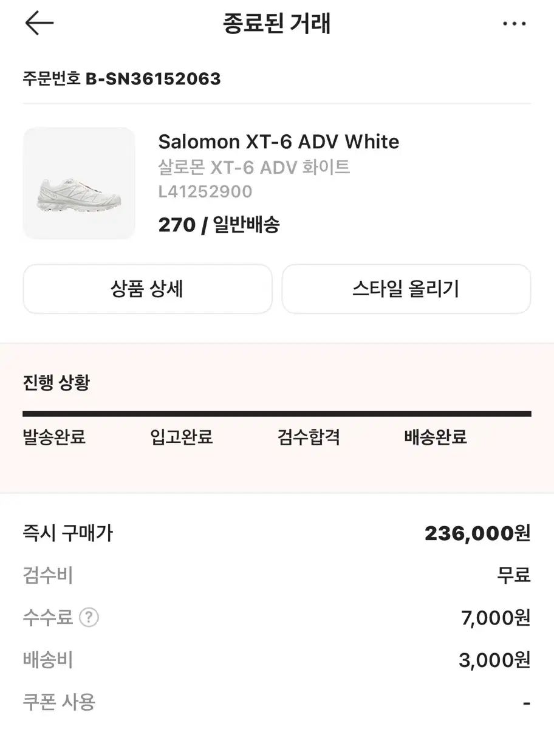Screen dimensions: 554x729
Task: Click the 종료된 거래 page title
Action: click(x=277, y=24)
